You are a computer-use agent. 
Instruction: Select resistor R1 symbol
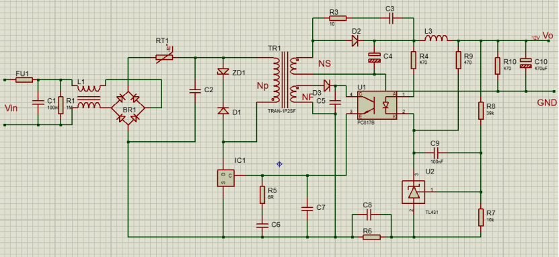(x=61, y=105)
